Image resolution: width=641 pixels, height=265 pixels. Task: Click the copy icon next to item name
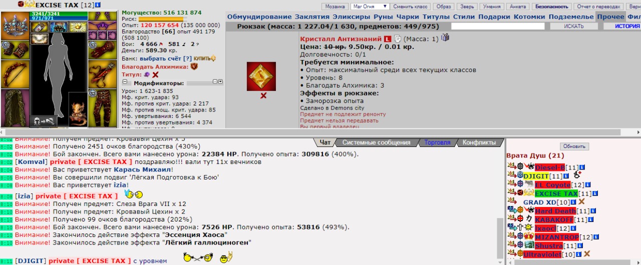pyautogui.click(x=398, y=38)
